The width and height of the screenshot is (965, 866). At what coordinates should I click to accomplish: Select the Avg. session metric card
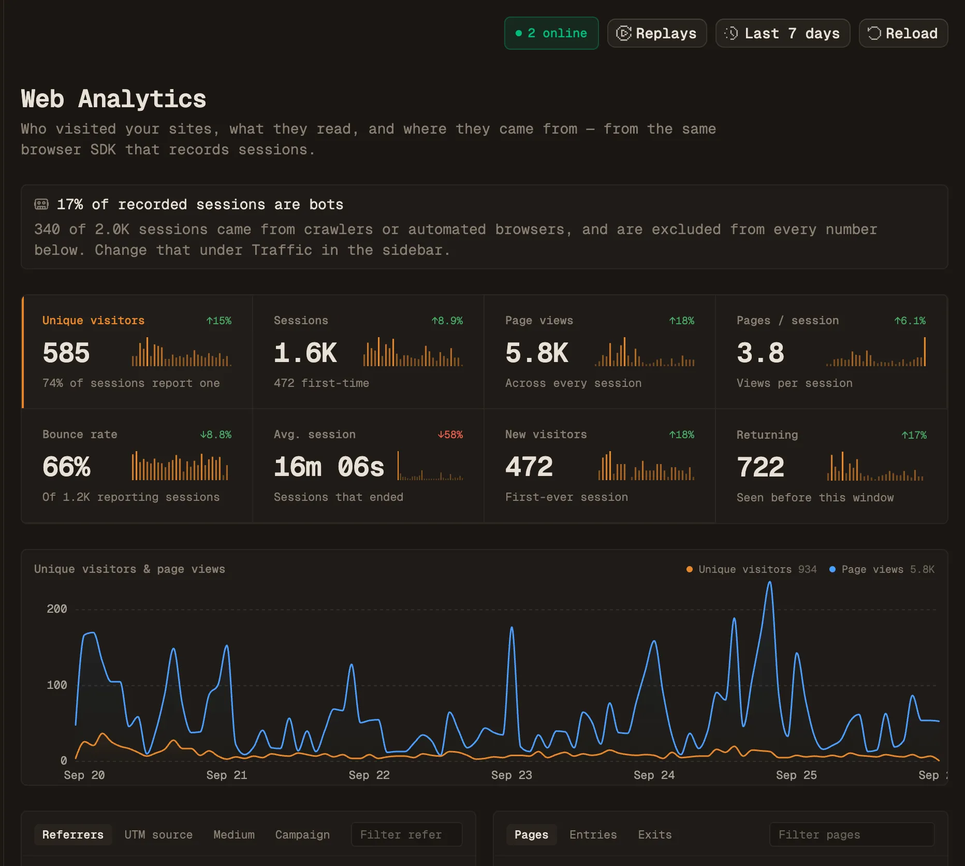[368, 466]
